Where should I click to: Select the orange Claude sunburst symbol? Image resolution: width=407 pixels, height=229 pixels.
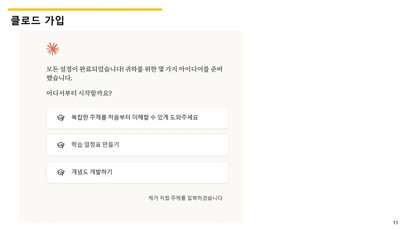[x=52, y=48]
